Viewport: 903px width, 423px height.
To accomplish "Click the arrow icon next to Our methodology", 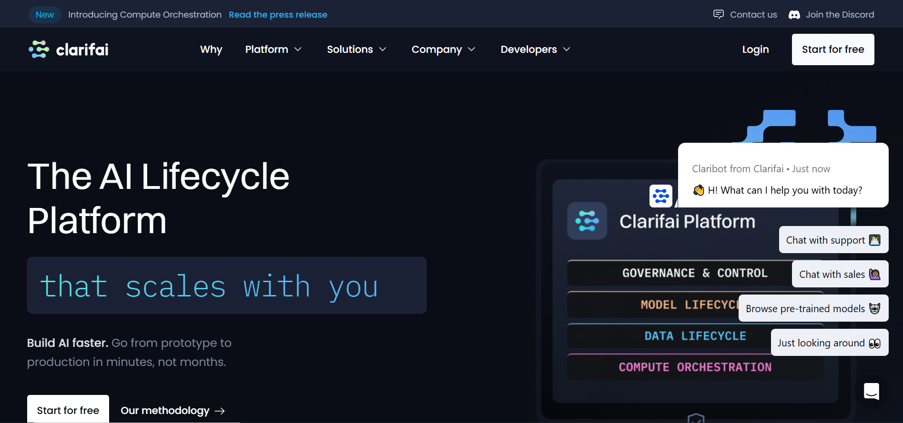I will (220, 411).
